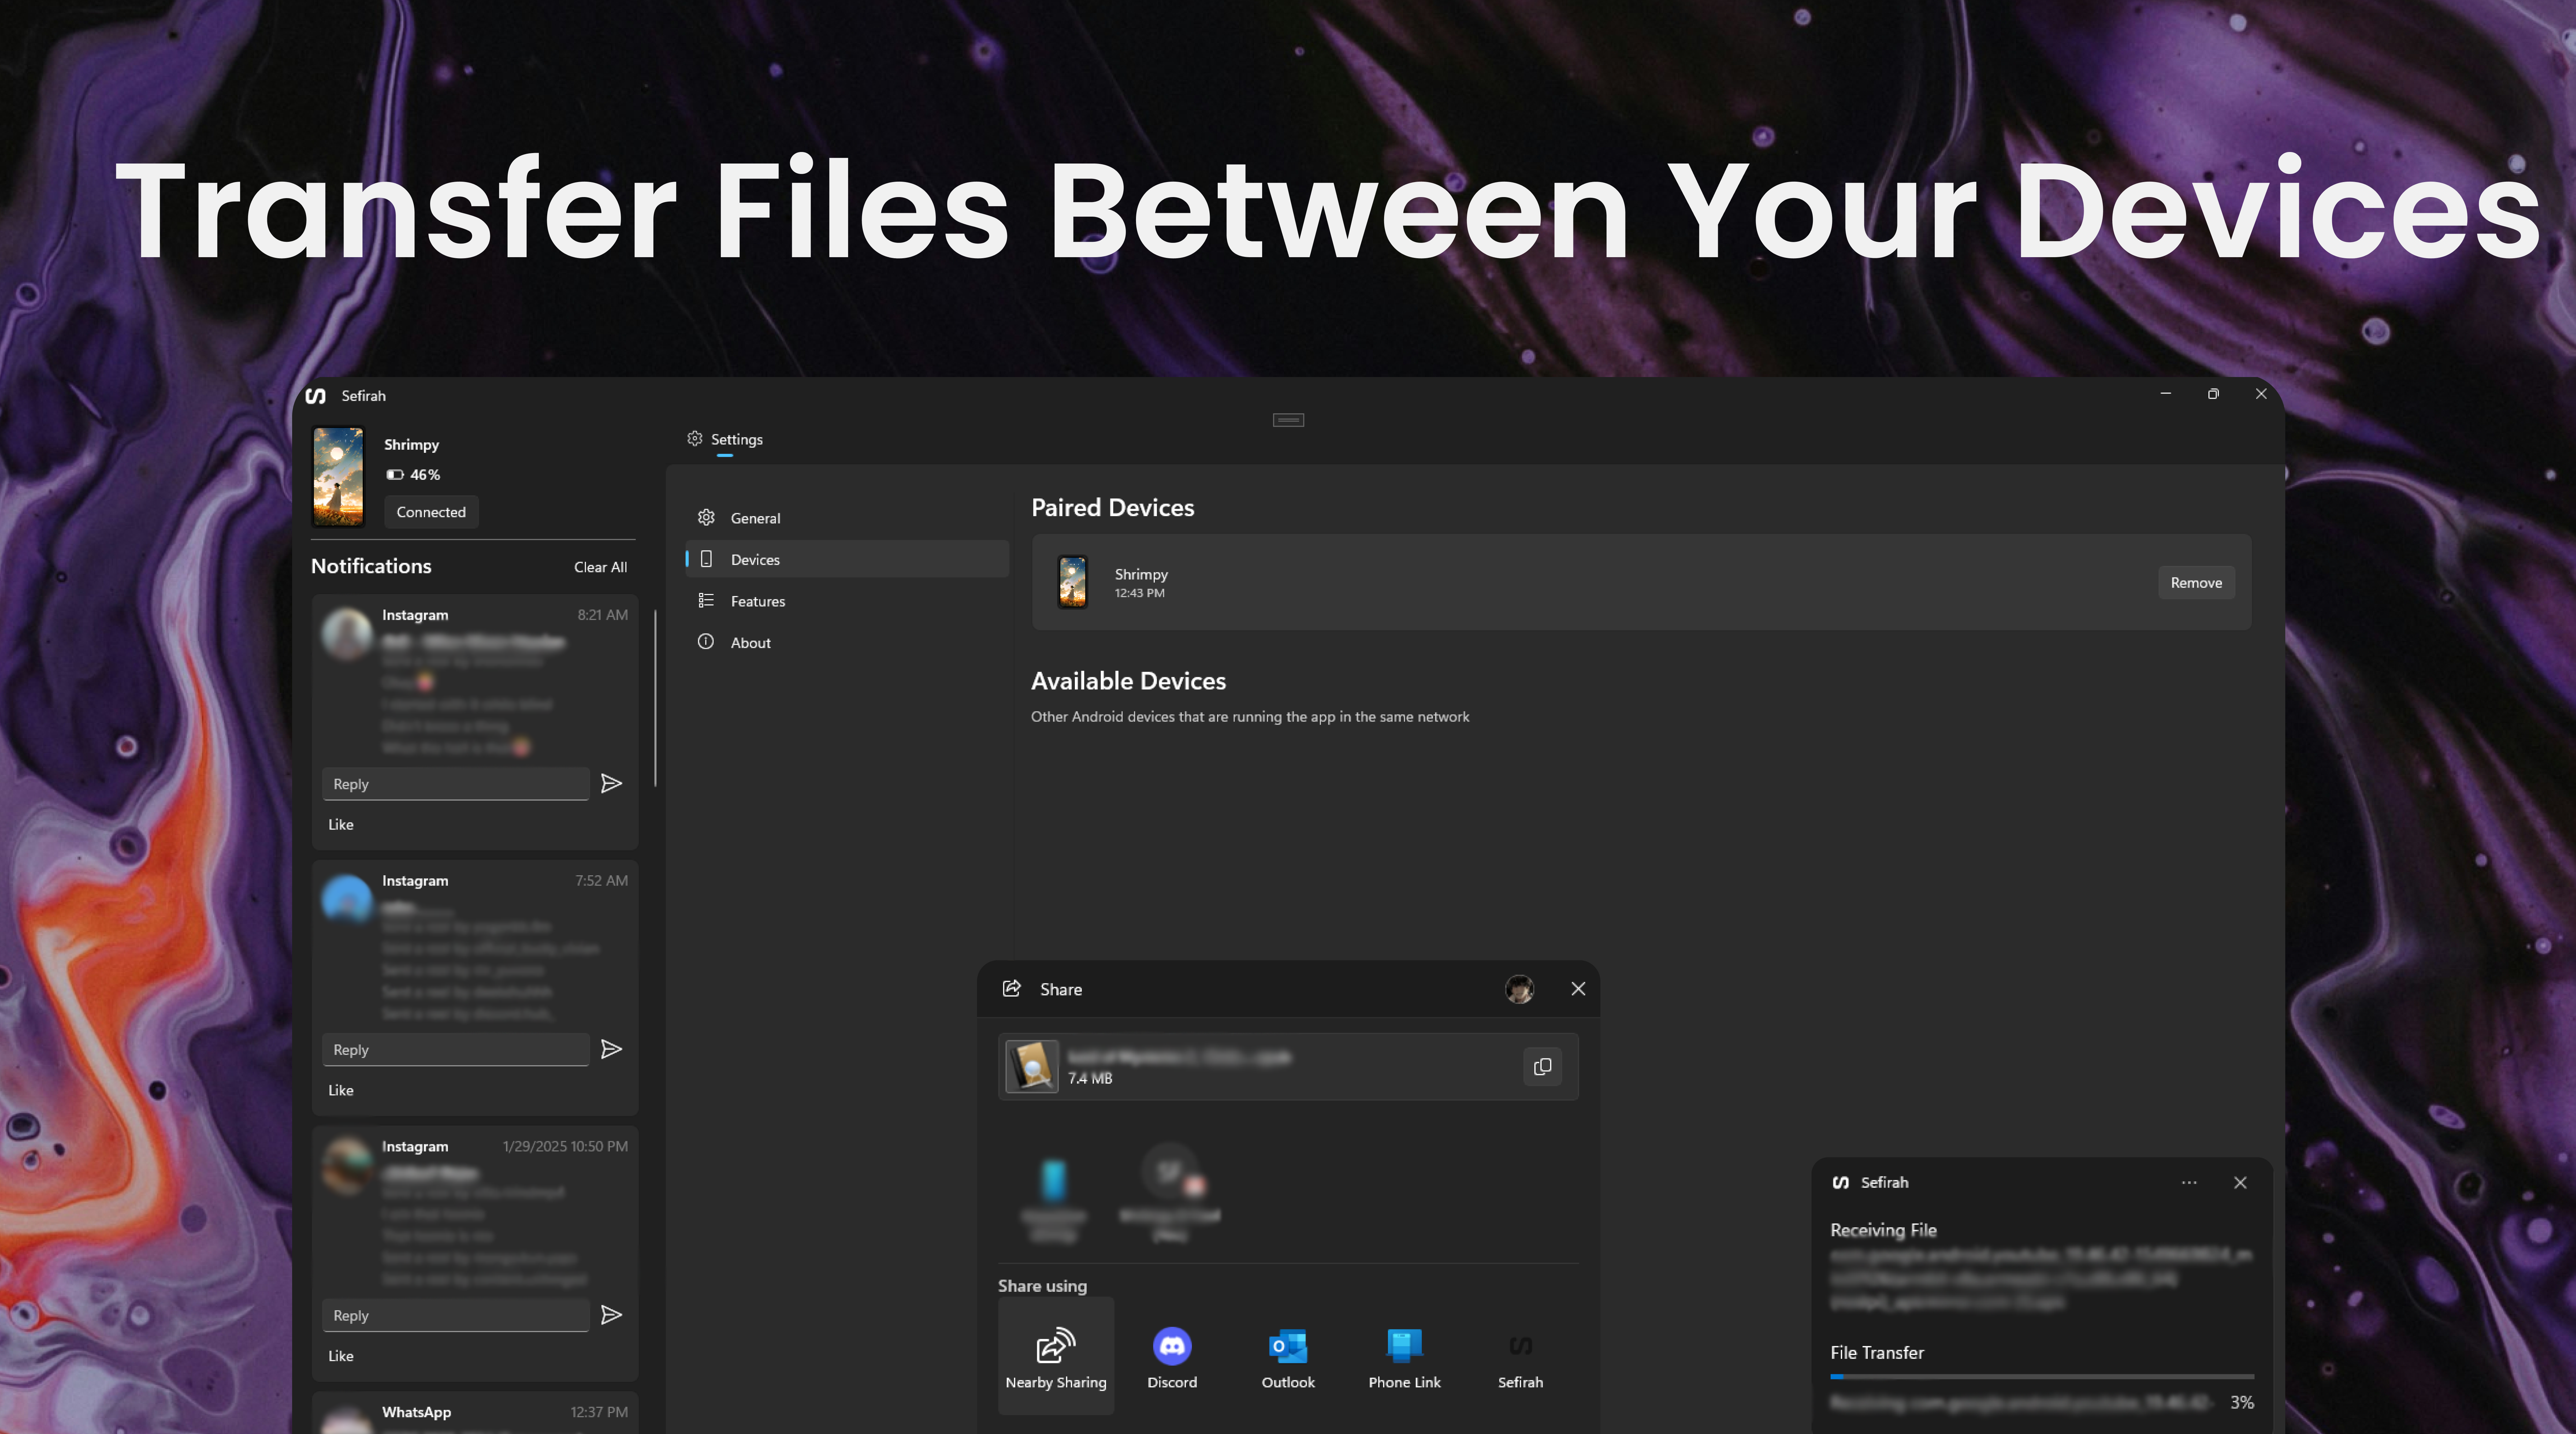
Task: Select General in settings sidebar
Action: [847, 518]
